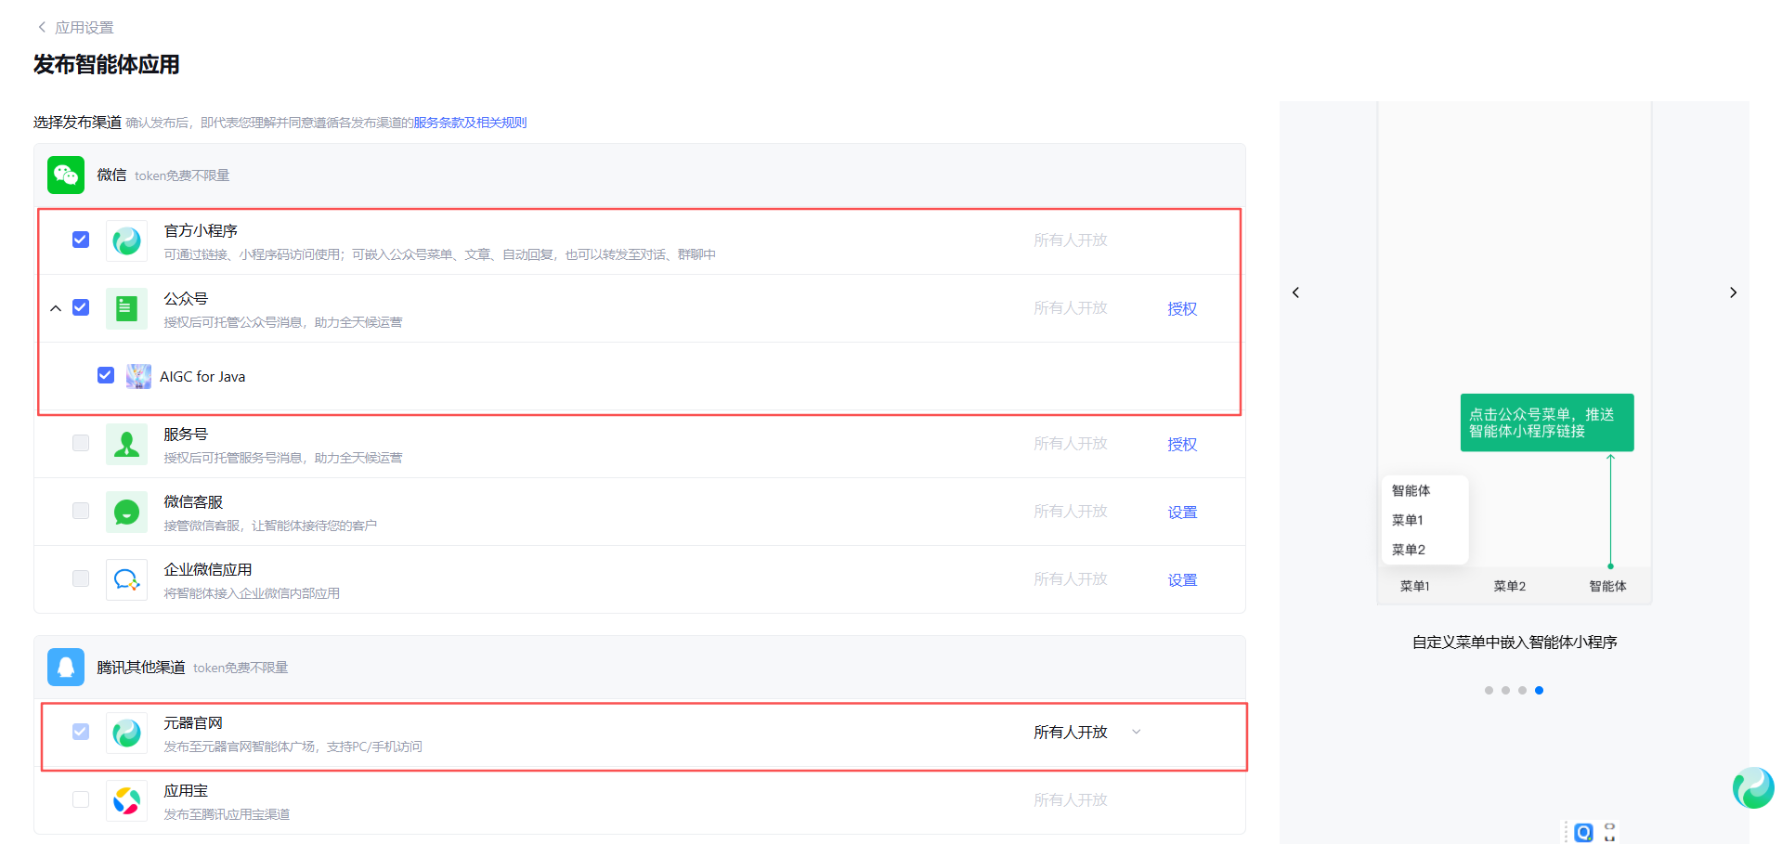
Task: Click 授权 link for 公众号
Action: click(x=1182, y=308)
